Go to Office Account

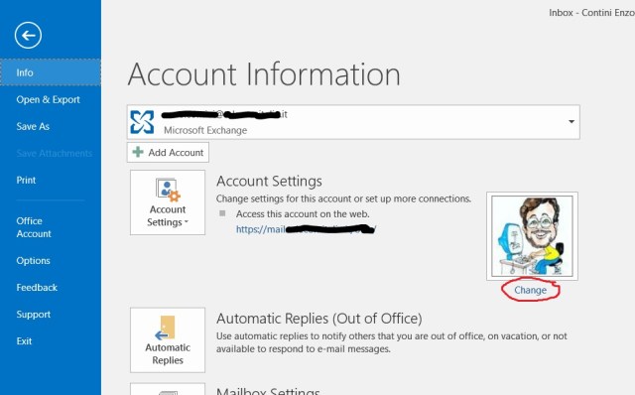point(34,227)
